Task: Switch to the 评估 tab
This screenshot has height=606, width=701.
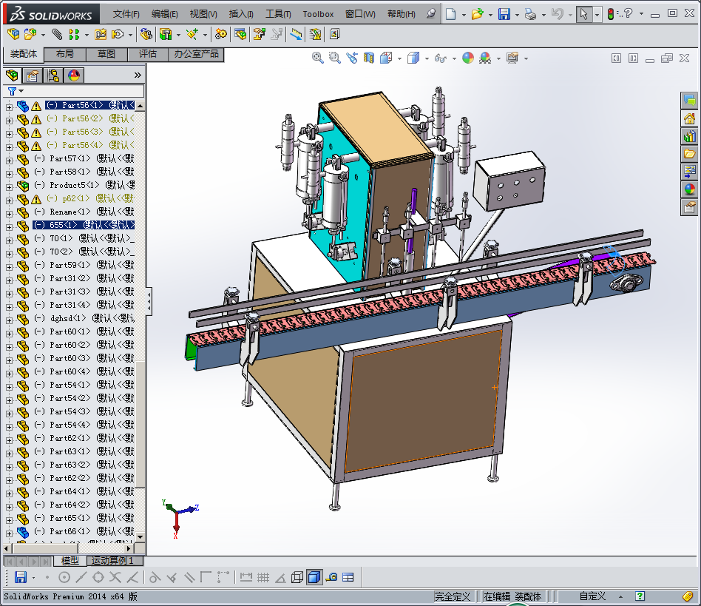Action: [148, 54]
